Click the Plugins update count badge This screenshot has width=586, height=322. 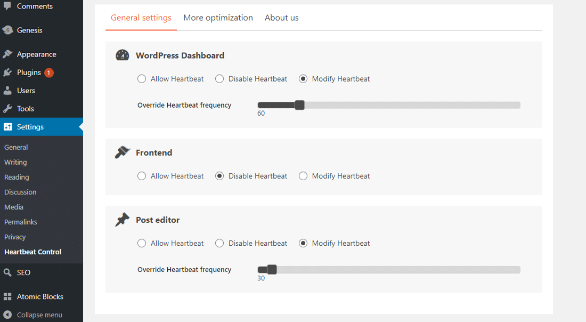click(49, 73)
